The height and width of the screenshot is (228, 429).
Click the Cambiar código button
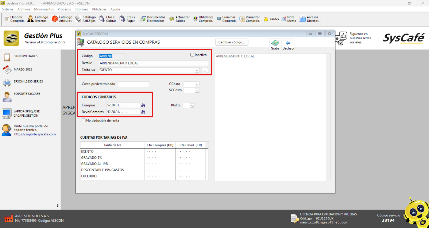[x=232, y=42]
